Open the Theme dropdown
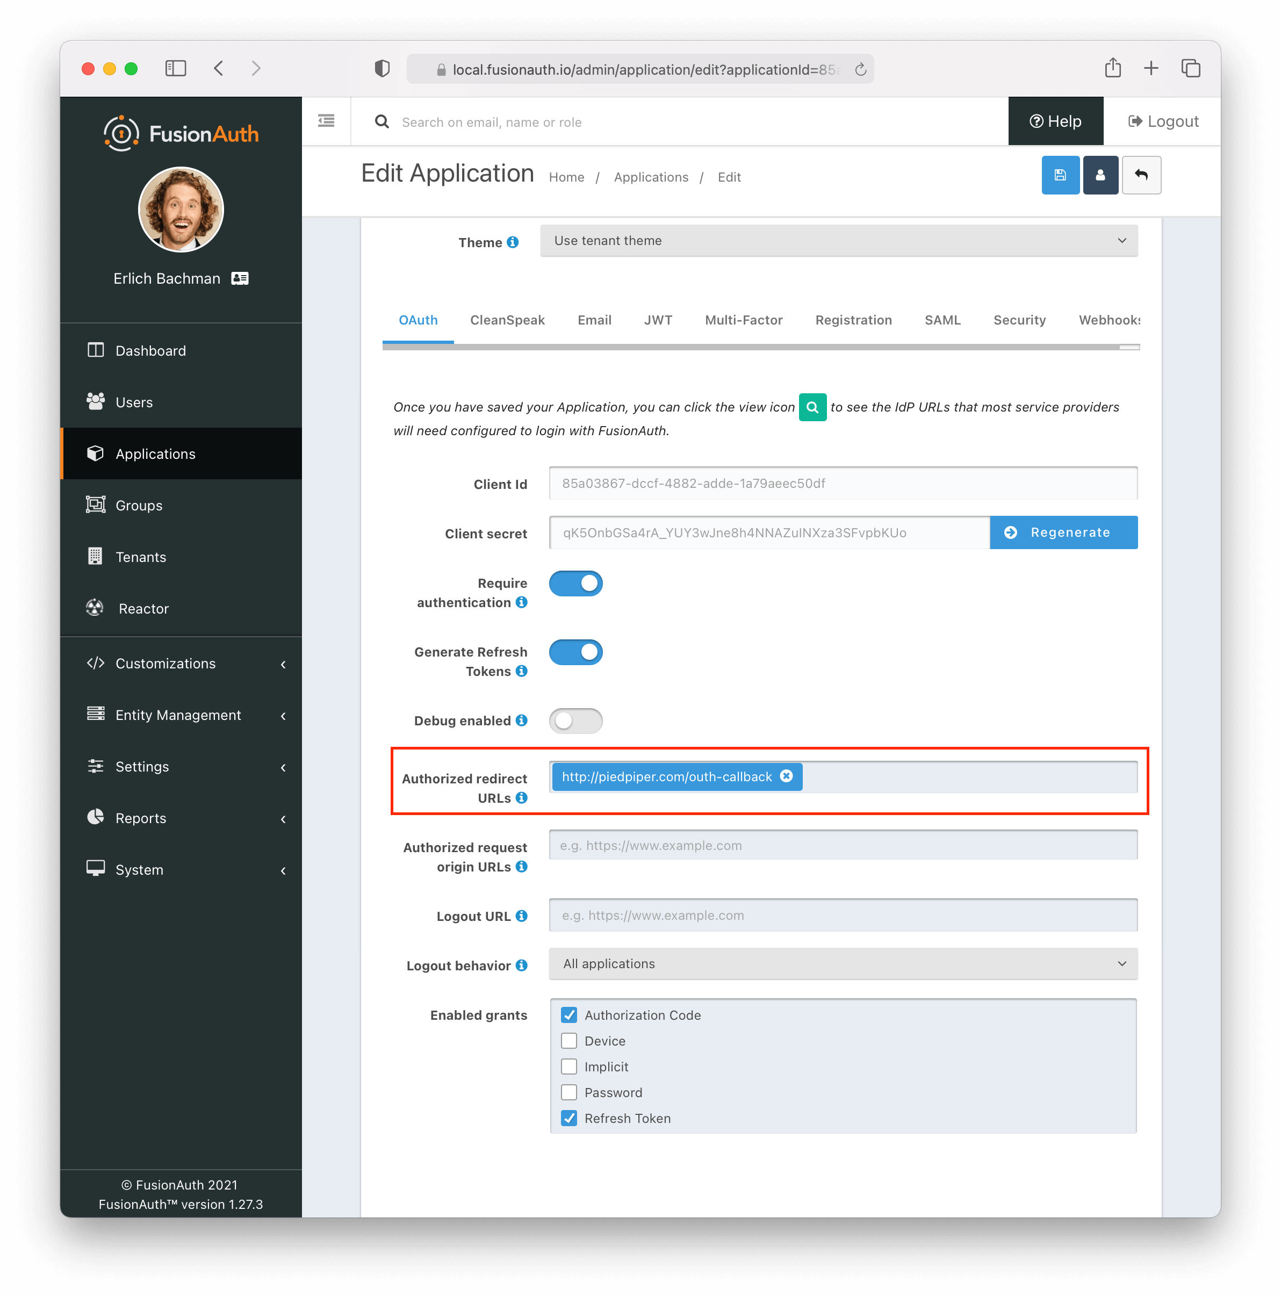The height and width of the screenshot is (1297, 1281). tap(839, 240)
